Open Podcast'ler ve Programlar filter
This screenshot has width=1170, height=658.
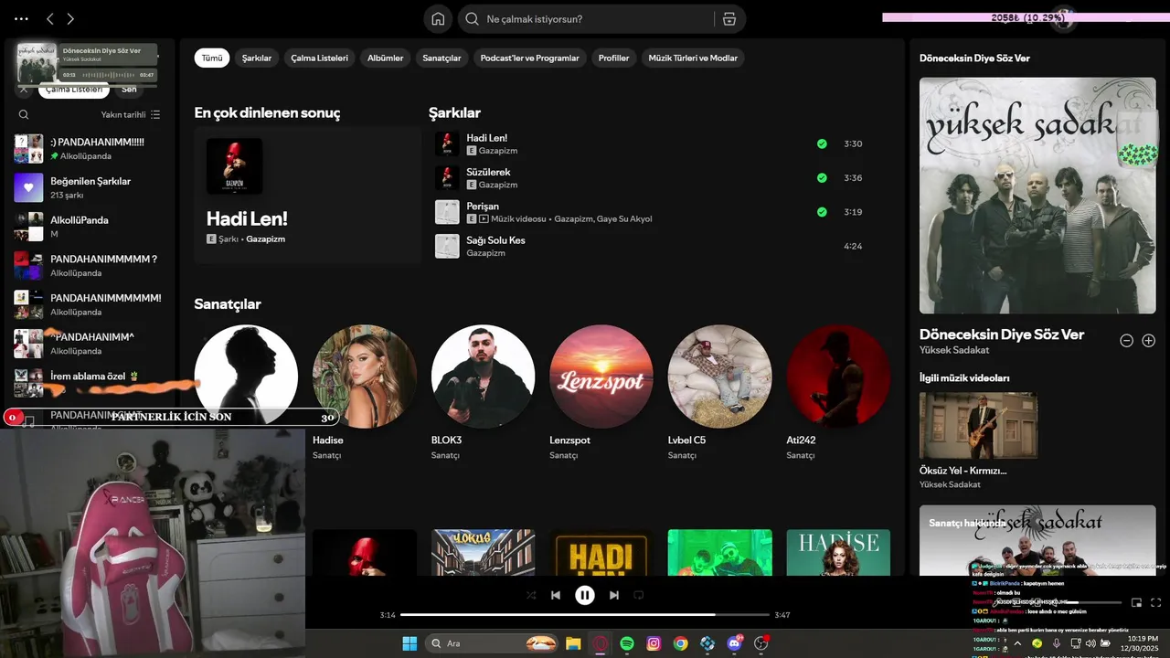pyautogui.click(x=530, y=58)
